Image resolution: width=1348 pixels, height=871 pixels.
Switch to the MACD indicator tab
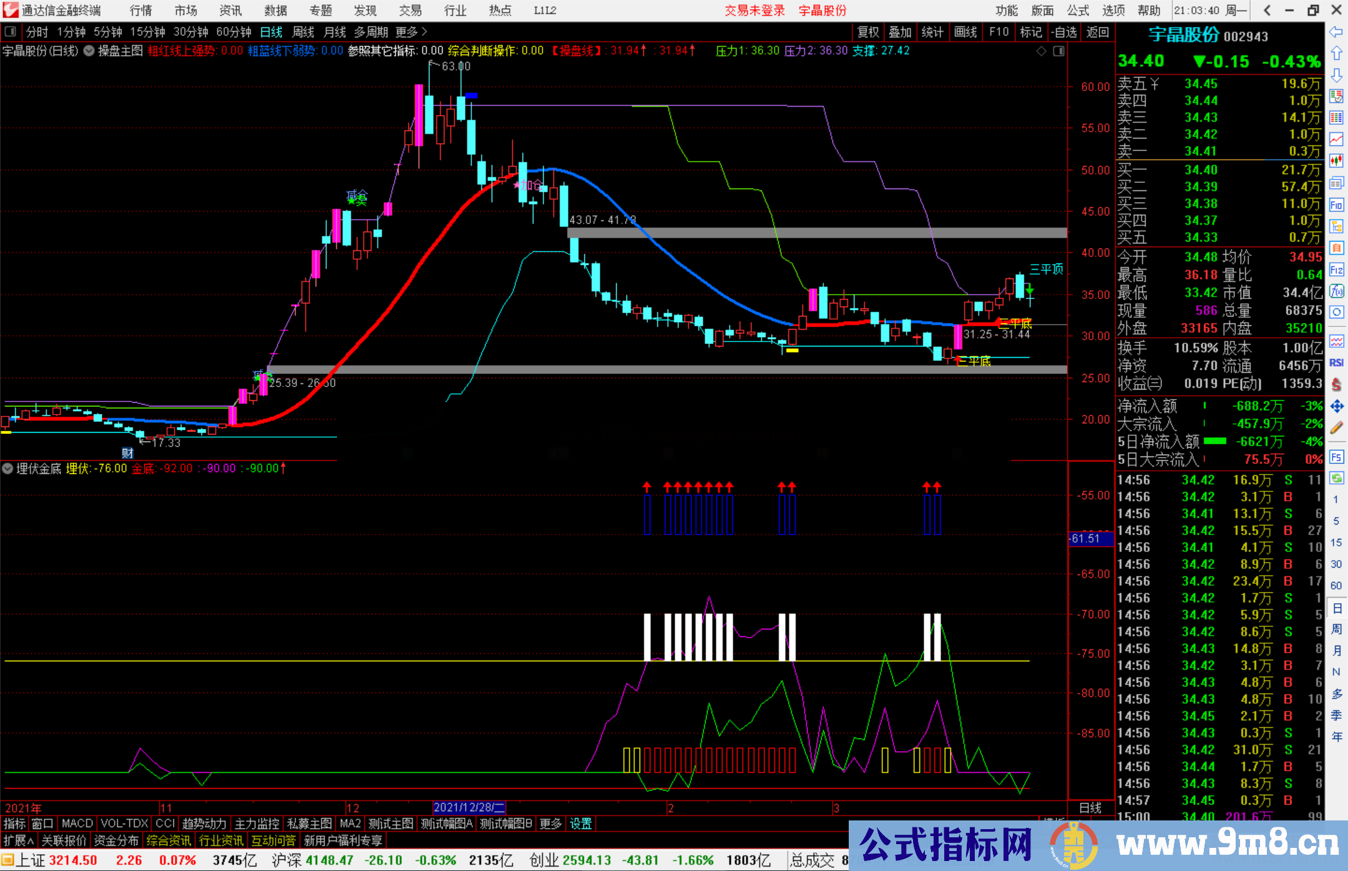click(x=77, y=824)
